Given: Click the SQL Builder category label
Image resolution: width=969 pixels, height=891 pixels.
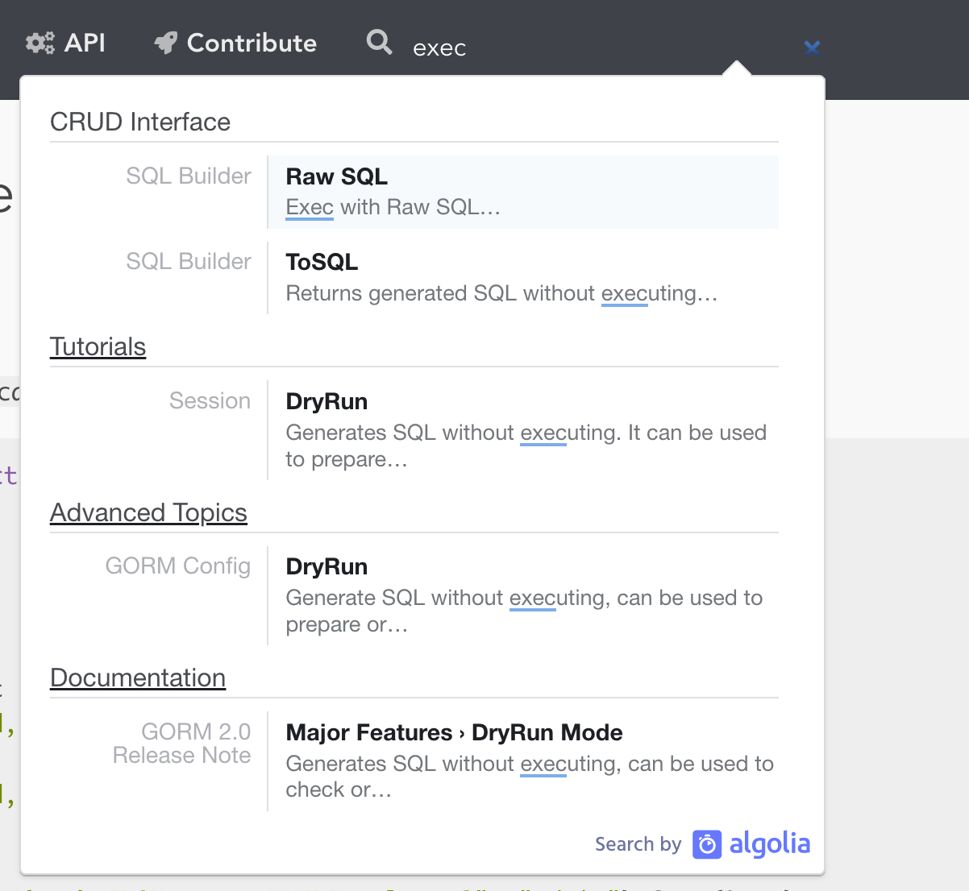Looking at the screenshot, I should point(188,176).
